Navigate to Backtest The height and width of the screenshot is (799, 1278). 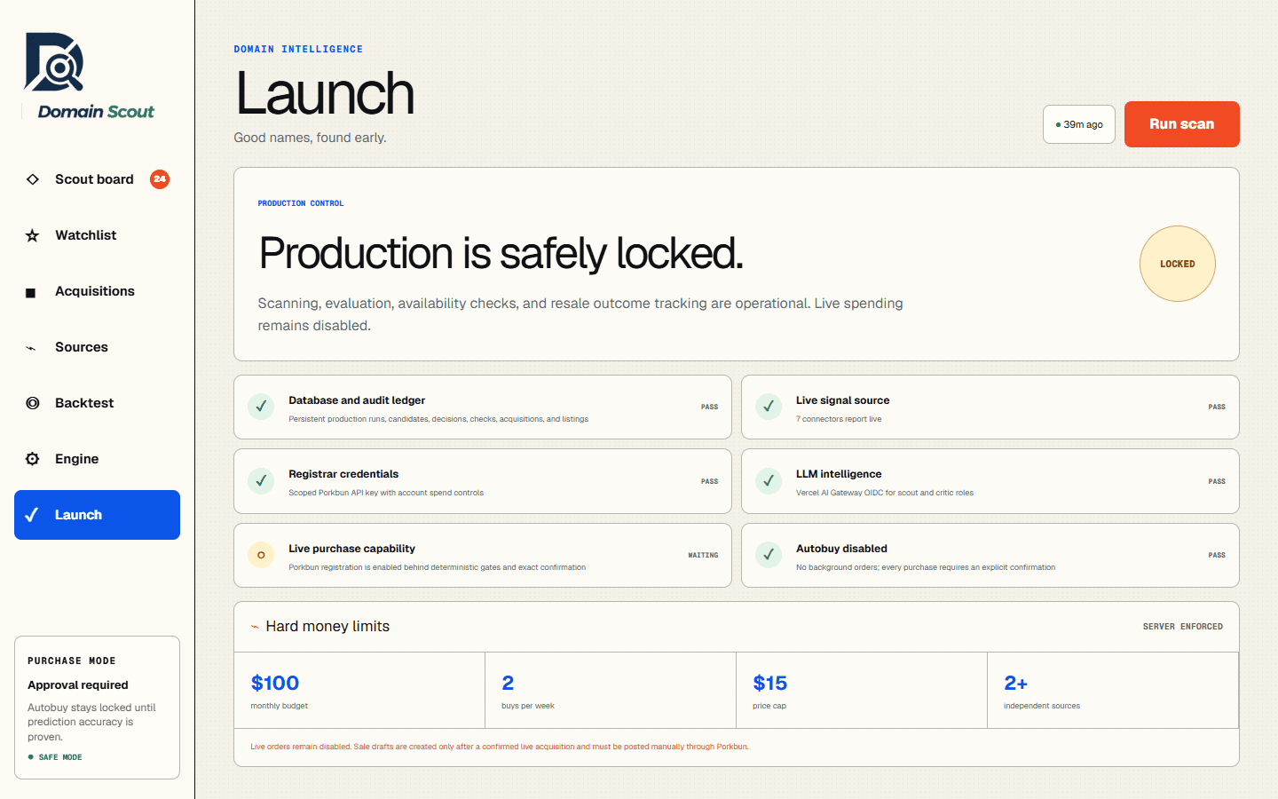click(97, 403)
